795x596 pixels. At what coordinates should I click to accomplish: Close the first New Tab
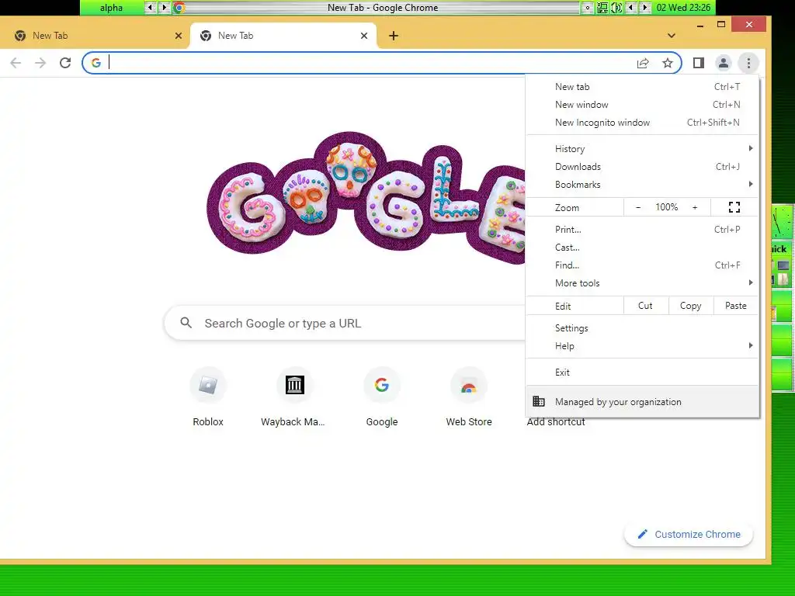click(179, 36)
